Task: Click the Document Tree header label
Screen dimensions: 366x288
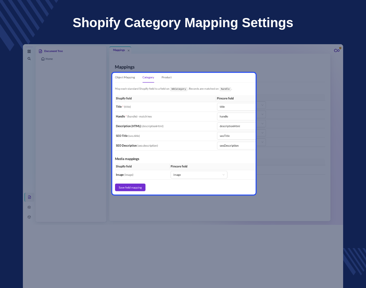Action: [x=54, y=51]
